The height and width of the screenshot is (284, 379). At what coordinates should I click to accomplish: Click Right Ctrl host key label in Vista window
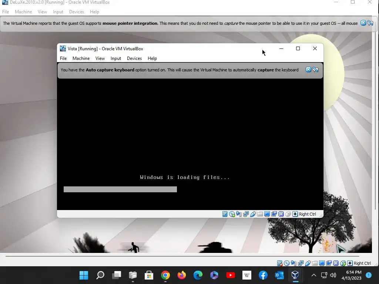308,214
